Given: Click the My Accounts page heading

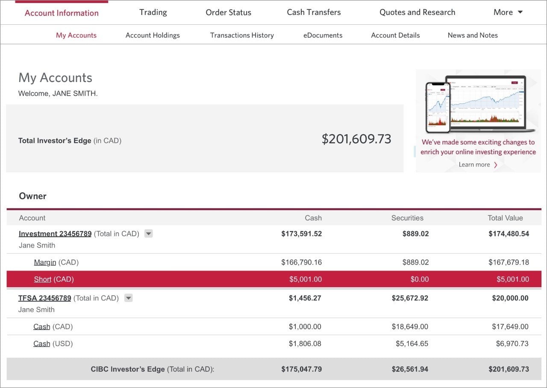Looking at the screenshot, I should (x=55, y=78).
